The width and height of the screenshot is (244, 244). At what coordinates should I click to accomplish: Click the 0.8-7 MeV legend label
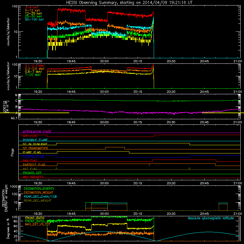click(x=33, y=72)
